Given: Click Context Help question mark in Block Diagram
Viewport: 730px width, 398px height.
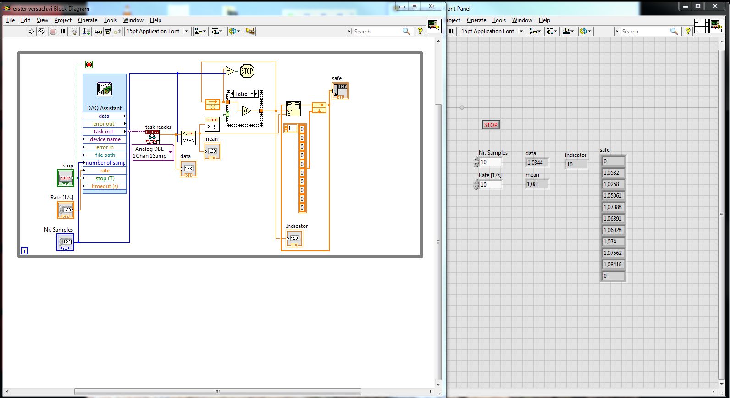Looking at the screenshot, I should tap(420, 31).
